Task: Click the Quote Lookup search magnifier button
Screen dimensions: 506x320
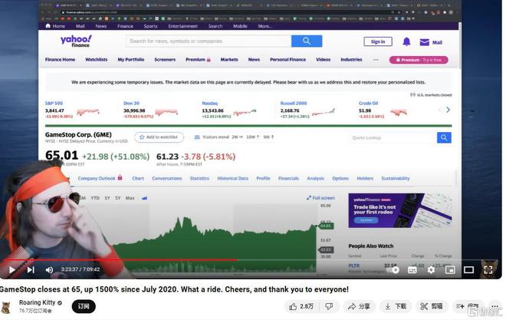Action: click(x=444, y=138)
